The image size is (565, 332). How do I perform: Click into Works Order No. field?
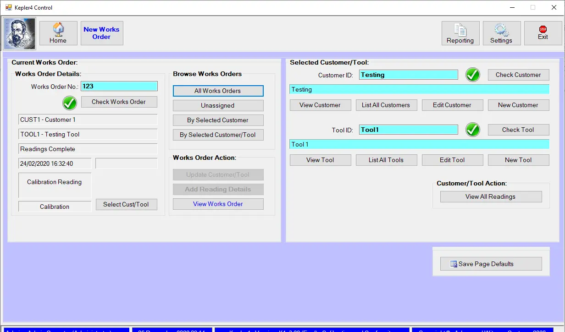point(119,86)
